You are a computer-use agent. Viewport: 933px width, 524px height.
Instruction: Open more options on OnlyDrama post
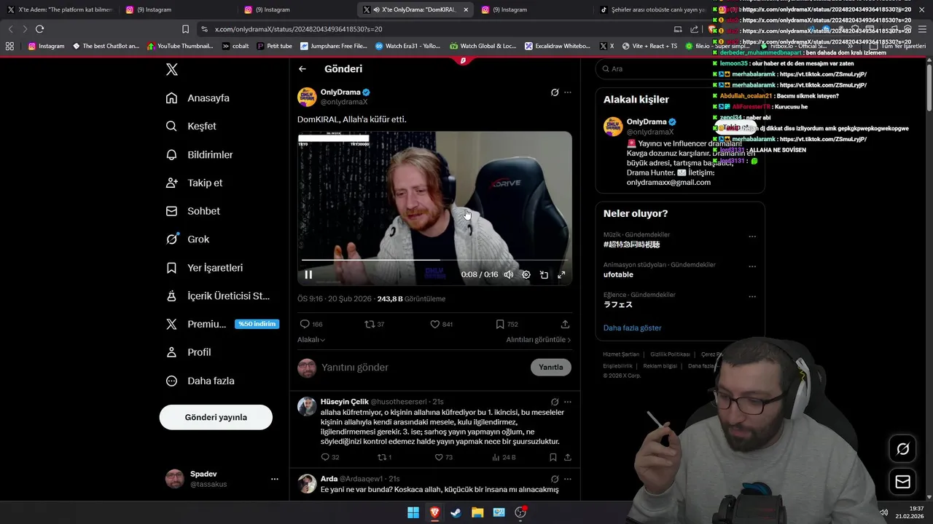point(568,92)
